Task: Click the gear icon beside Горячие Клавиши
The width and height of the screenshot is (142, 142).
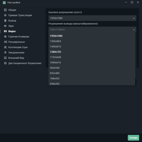Action: (x=5, y=37)
